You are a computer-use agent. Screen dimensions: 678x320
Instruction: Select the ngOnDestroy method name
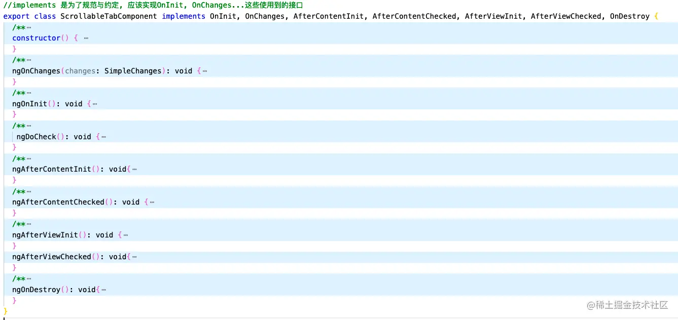[x=37, y=290]
